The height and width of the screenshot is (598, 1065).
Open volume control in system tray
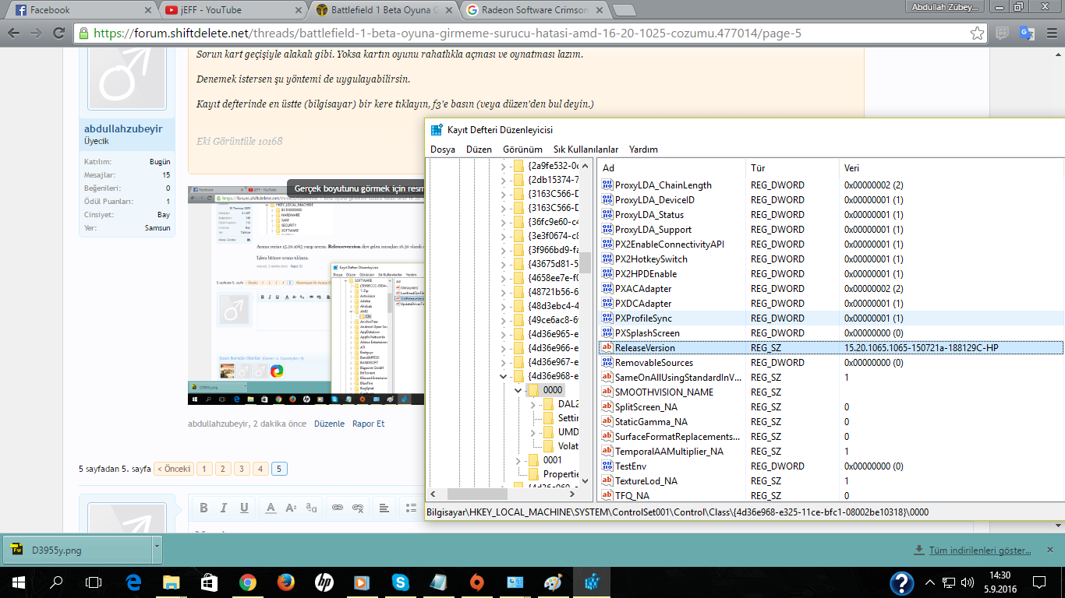[x=968, y=582]
